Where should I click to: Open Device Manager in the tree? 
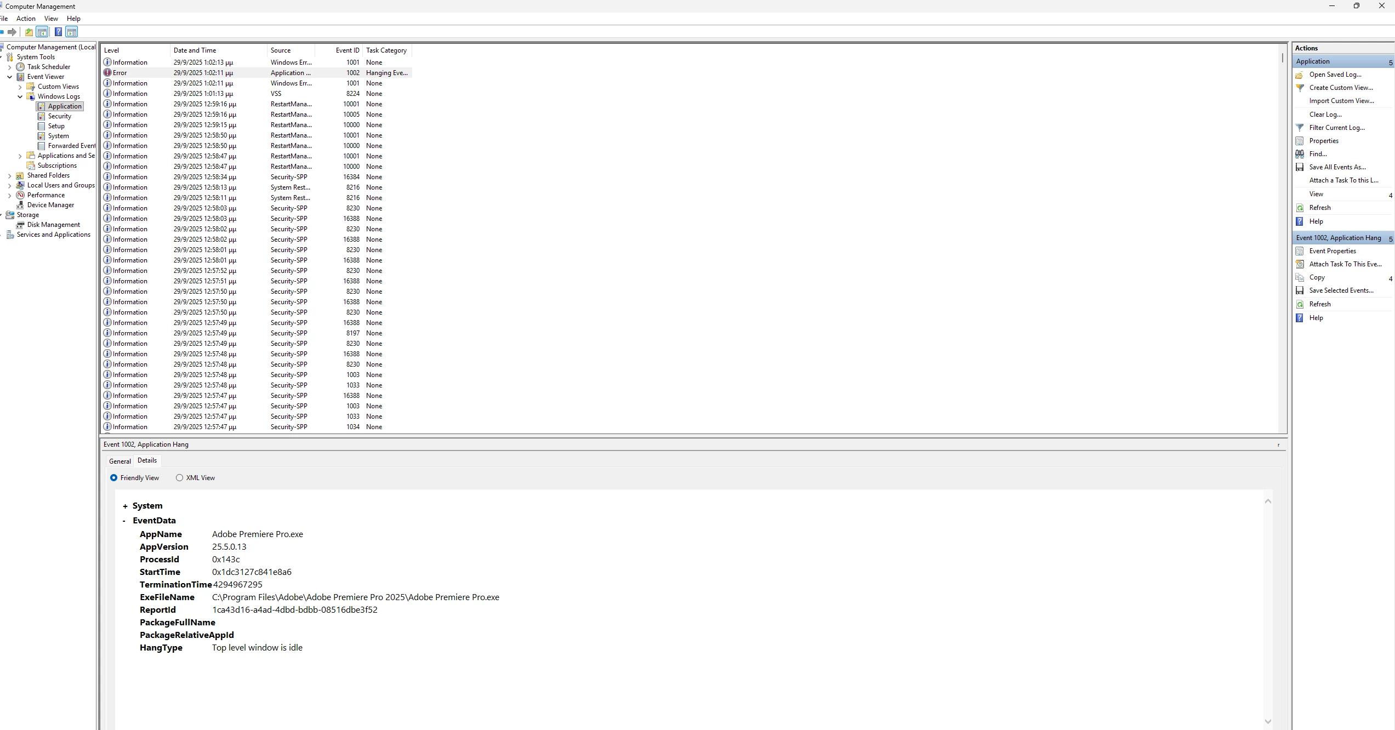[x=50, y=205]
